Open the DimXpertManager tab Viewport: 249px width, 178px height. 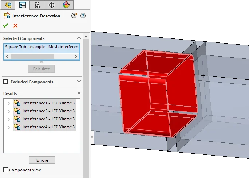tap(52, 5)
